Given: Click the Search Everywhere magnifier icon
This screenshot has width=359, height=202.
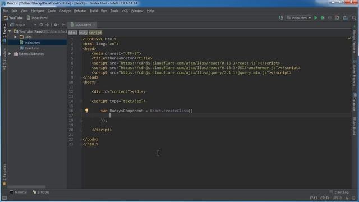Looking at the screenshot, I should point(354,17).
